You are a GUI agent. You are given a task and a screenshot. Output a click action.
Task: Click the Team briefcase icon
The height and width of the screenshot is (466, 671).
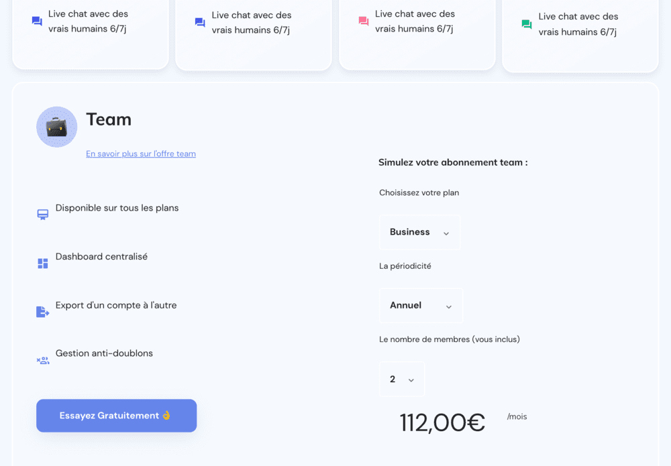pos(56,127)
